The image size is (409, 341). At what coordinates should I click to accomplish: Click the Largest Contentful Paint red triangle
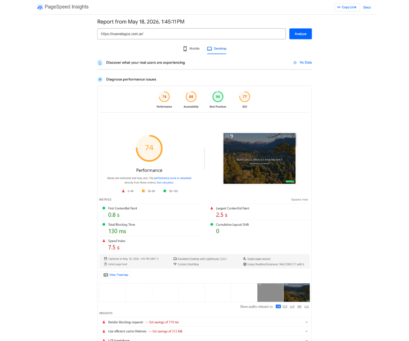[x=212, y=208]
